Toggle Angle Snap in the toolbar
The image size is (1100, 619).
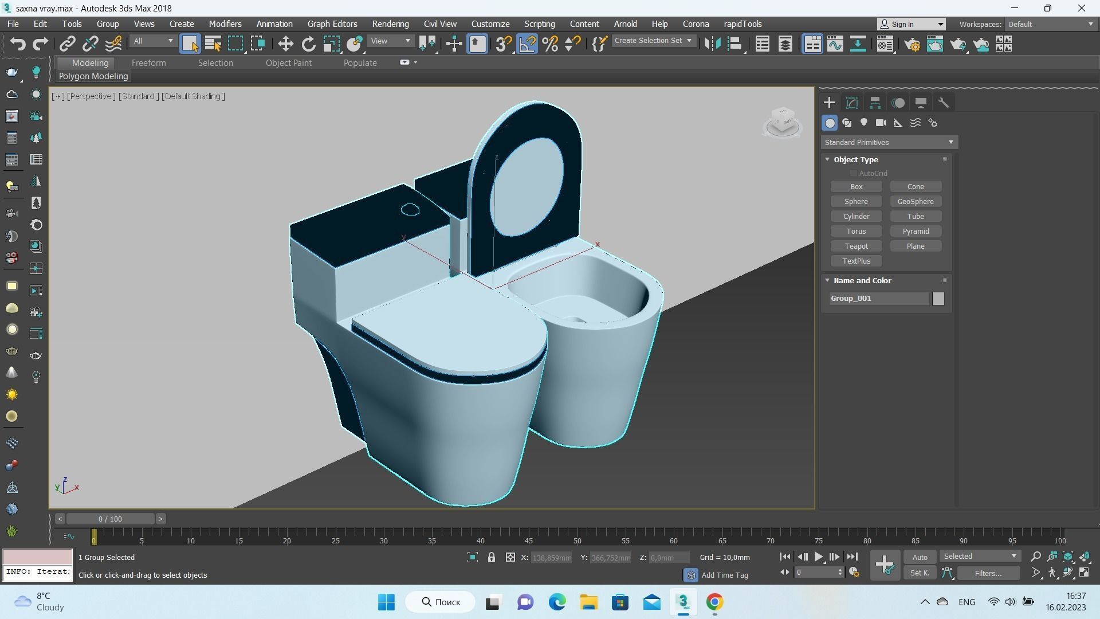pos(527,44)
